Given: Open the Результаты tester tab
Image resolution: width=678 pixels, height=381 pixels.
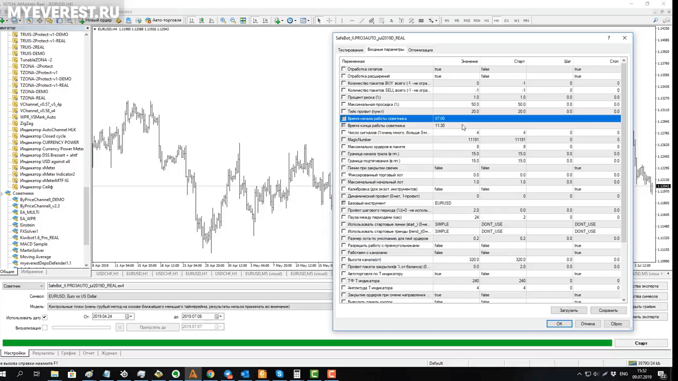Looking at the screenshot, I should coord(43,353).
